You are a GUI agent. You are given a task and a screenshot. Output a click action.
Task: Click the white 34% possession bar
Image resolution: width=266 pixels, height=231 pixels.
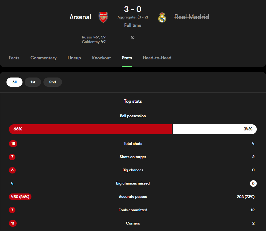tap(215, 129)
